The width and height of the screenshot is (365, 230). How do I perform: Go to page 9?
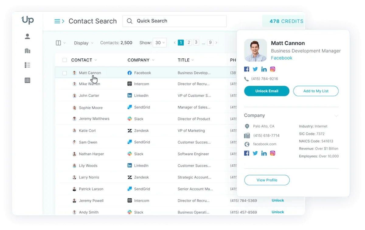tap(210, 43)
